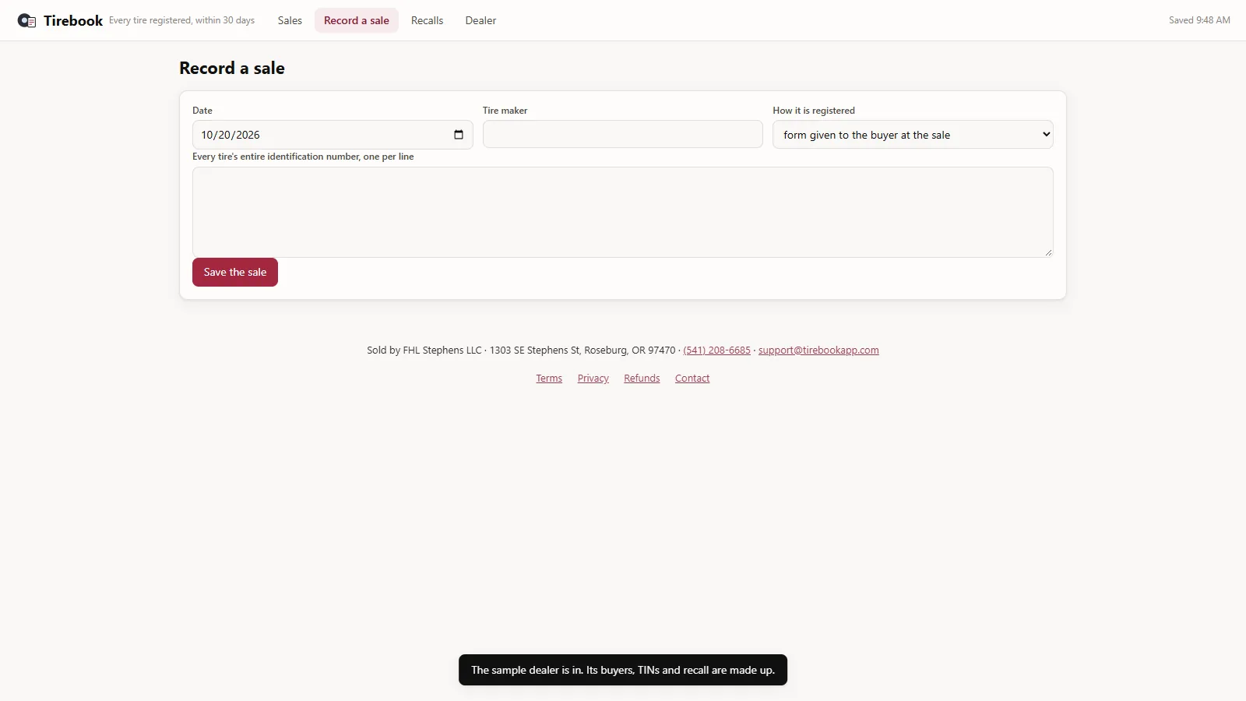The width and height of the screenshot is (1246, 701).
Task: Grab the text area resize handle
Action: click(x=1048, y=252)
